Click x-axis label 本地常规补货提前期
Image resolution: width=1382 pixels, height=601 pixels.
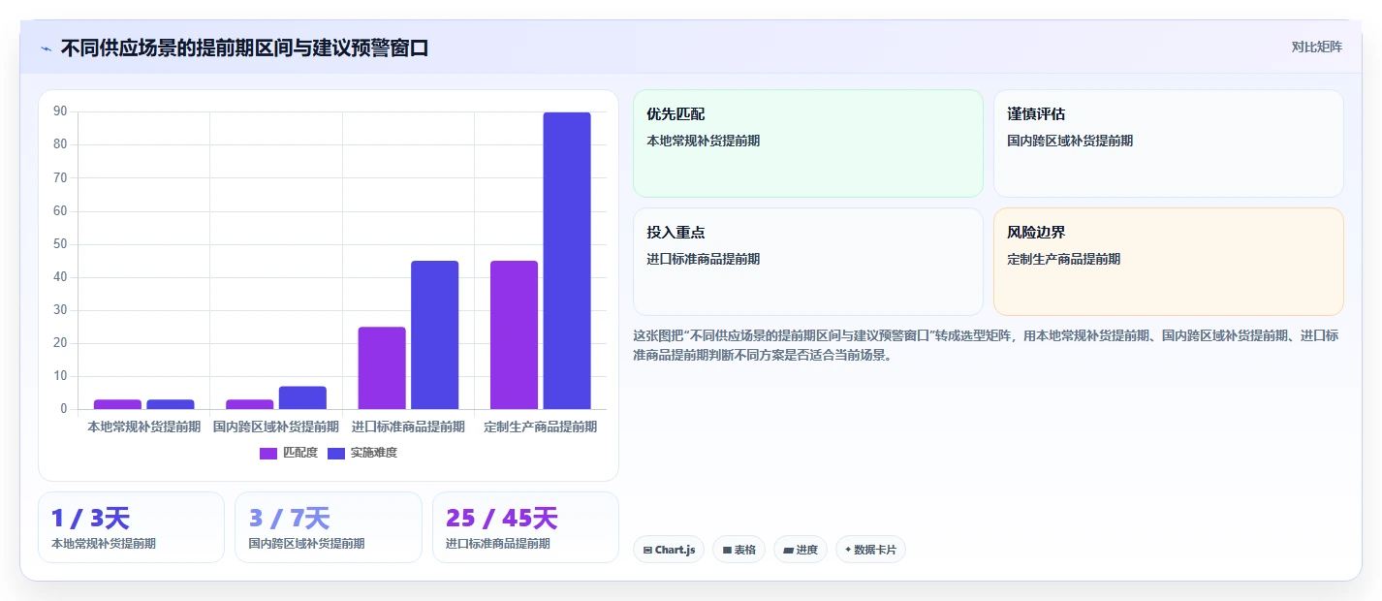(x=144, y=427)
